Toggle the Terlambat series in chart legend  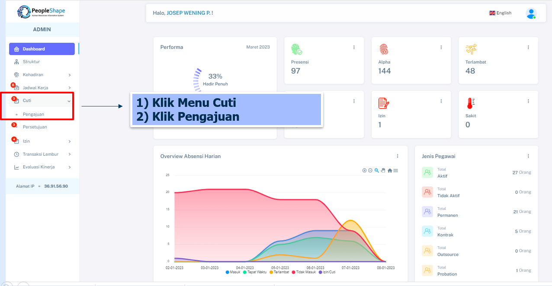click(x=279, y=272)
